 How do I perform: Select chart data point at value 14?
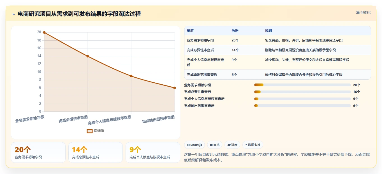(x=88, y=56)
